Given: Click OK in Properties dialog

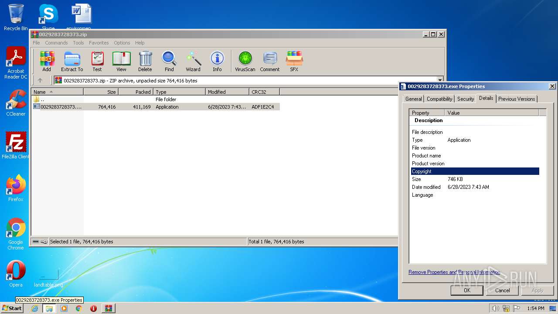Looking at the screenshot, I should pos(467,290).
